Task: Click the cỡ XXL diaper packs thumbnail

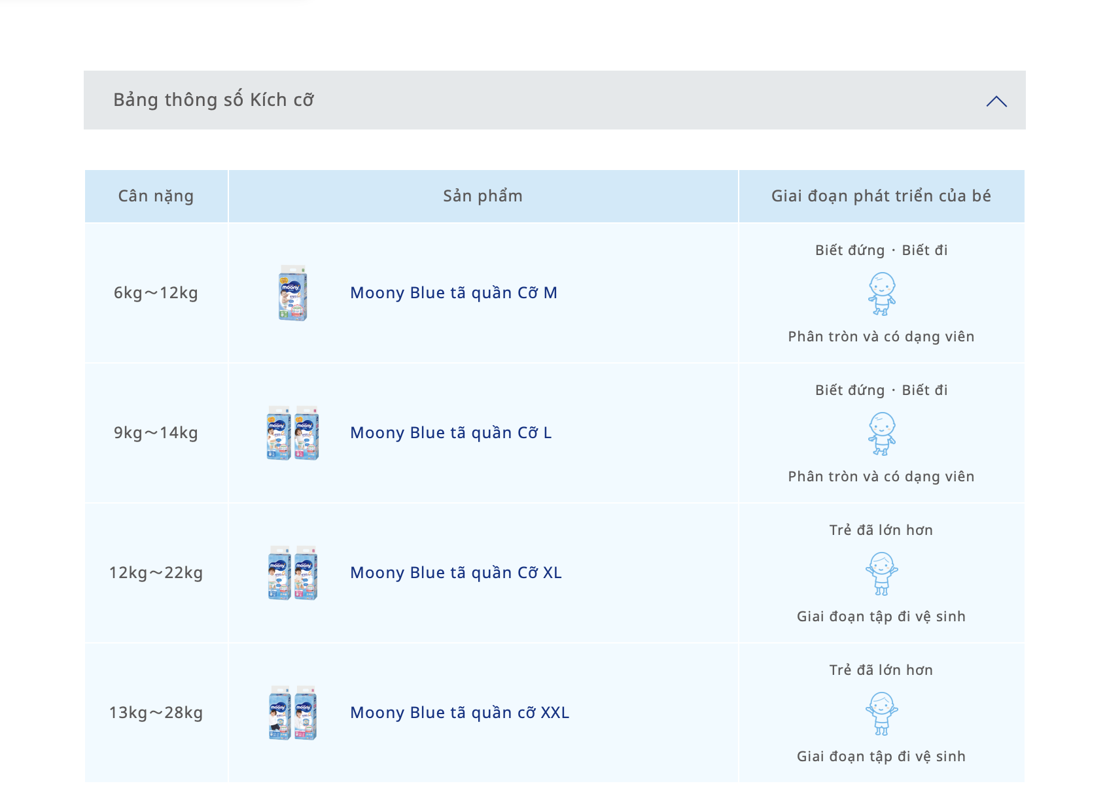Action: pyautogui.click(x=292, y=713)
